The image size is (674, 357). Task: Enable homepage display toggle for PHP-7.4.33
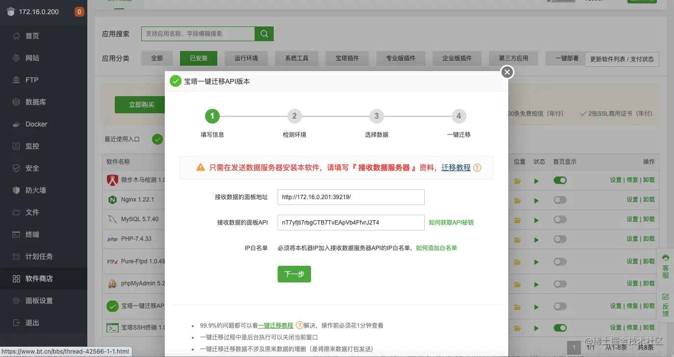(x=560, y=239)
